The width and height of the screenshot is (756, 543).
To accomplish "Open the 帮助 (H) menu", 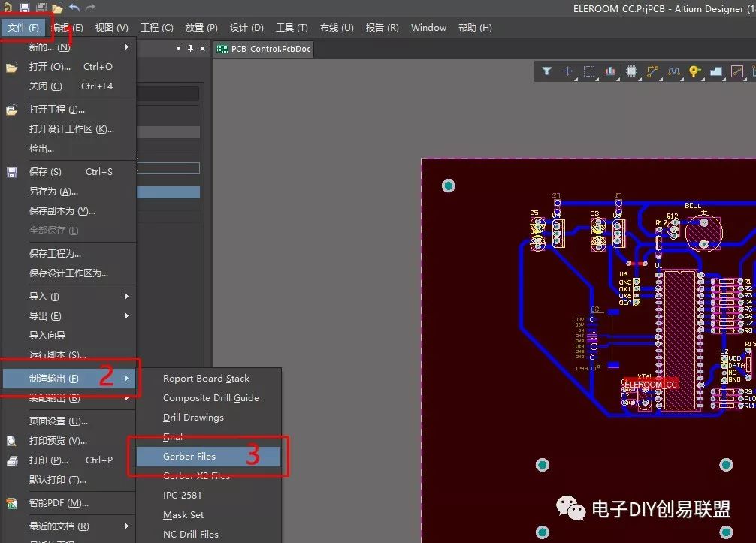I will coord(475,28).
